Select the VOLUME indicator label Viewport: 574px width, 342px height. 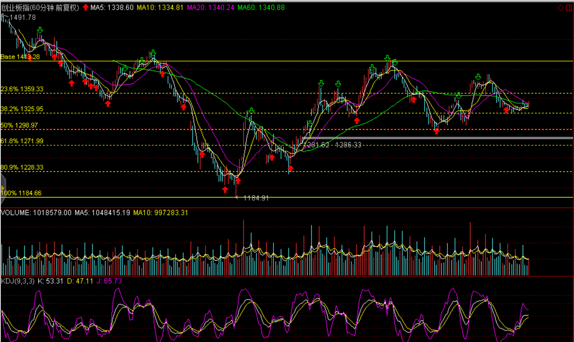click(x=16, y=213)
